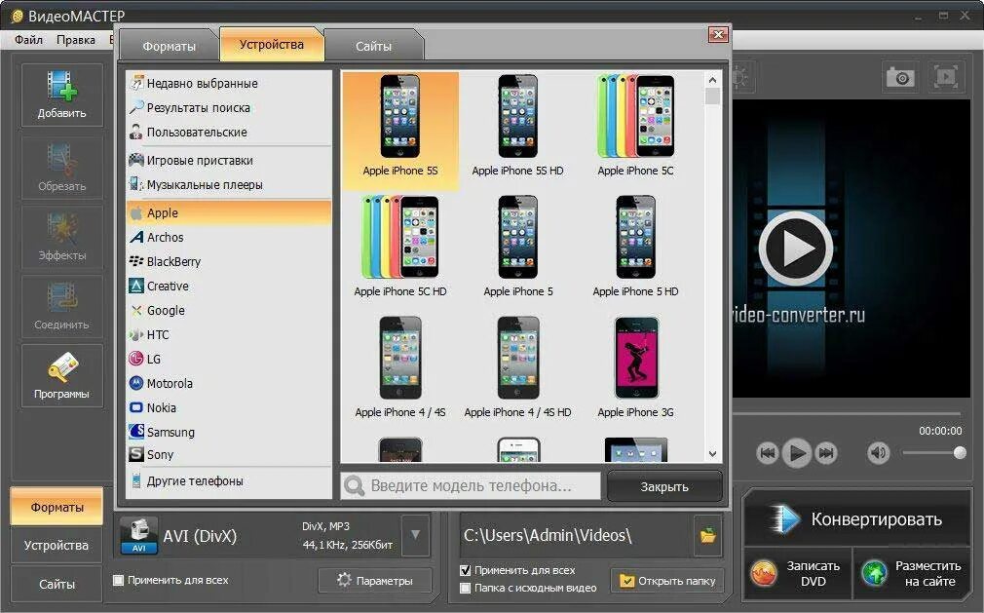Adjust the volume slider knob
The width and height of the screenshot is (984, 613).
pos(960,452)
